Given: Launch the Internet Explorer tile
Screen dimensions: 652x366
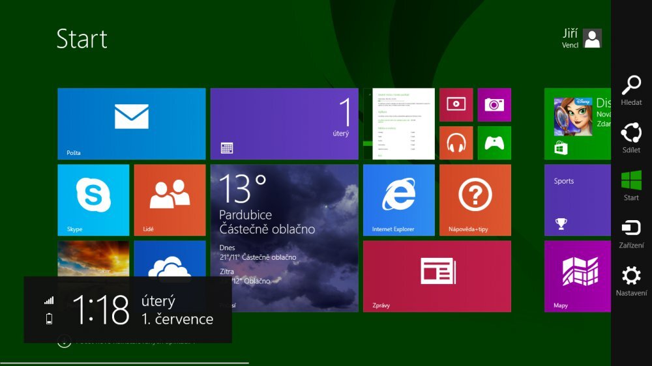Looking at the screenshot, I should pos(399,200).
